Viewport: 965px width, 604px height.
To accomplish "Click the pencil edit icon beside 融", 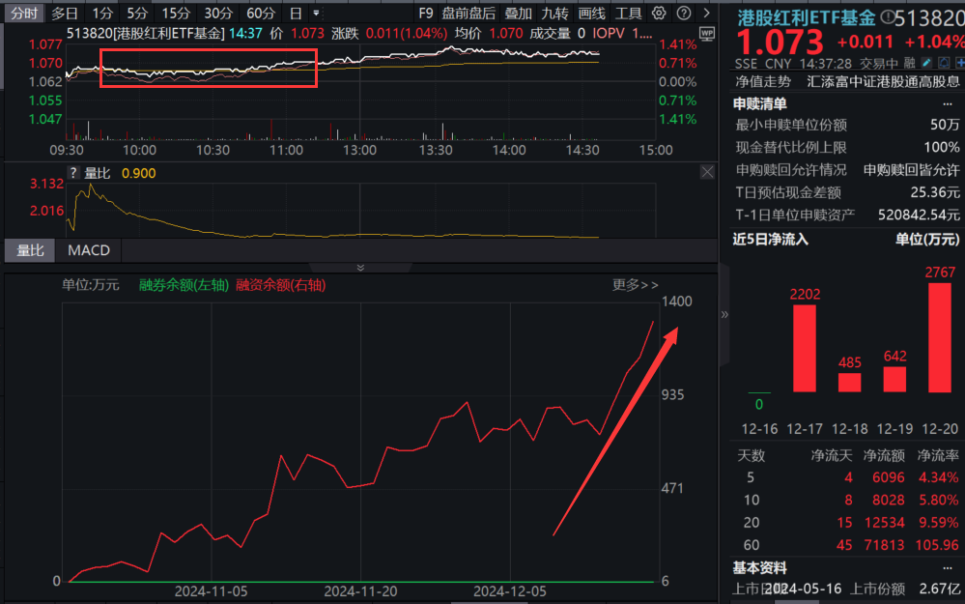I will [x=925, y=62].
